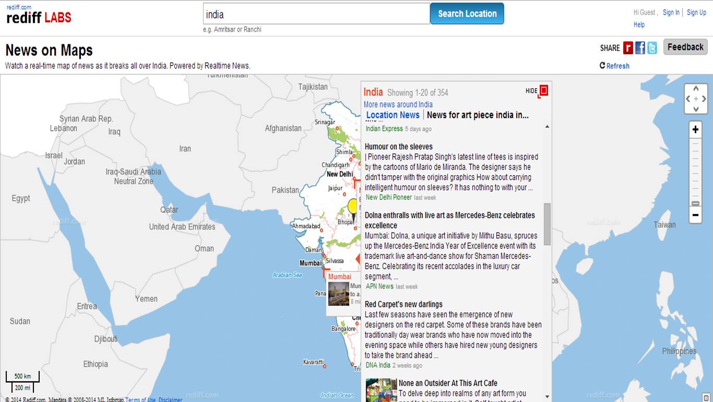The width and height of the screenshot is (713, 402).
Task: Click the India panel heading
Action: tap(373, 92)
